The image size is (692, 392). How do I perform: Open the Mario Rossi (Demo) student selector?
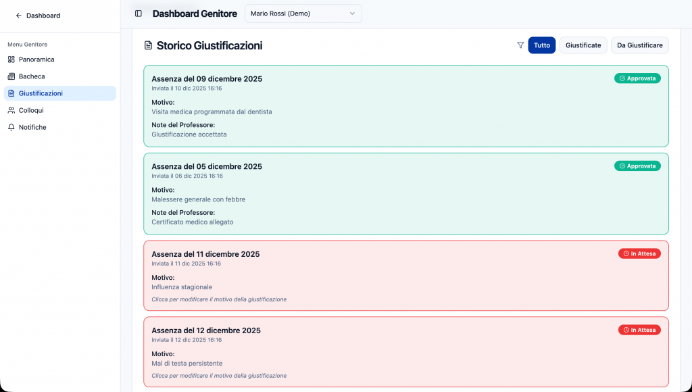coord(303,13)
